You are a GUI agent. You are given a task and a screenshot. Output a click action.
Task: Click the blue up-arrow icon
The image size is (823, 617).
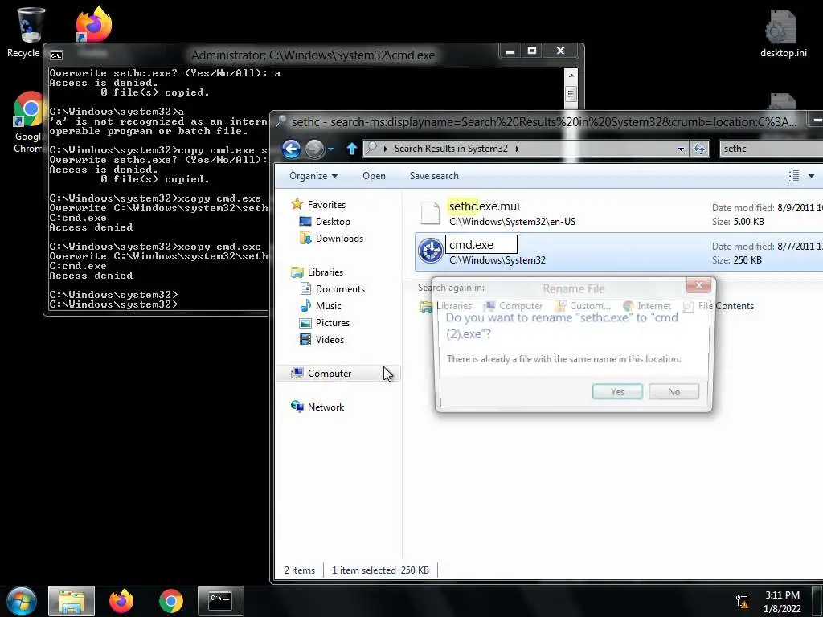point(352,149)
